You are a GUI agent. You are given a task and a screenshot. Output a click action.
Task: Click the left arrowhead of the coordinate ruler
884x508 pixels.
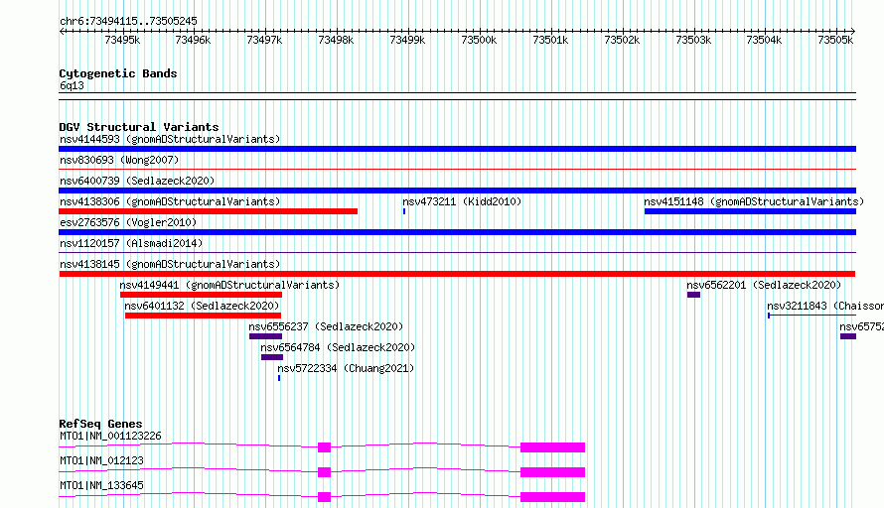click(x=62, y=31)
